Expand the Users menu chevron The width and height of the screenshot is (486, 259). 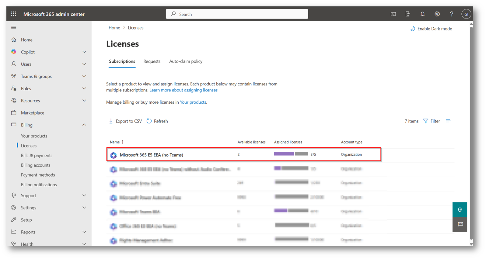(84, 64)
